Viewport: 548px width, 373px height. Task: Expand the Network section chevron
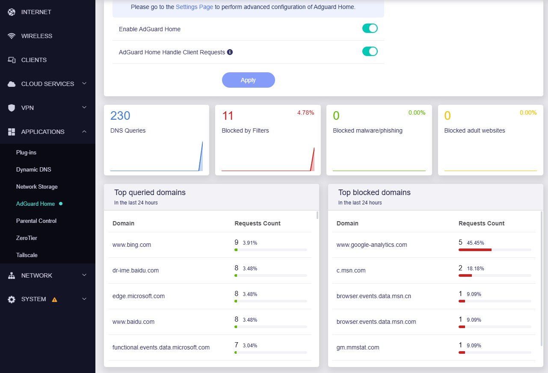(84, 275)
